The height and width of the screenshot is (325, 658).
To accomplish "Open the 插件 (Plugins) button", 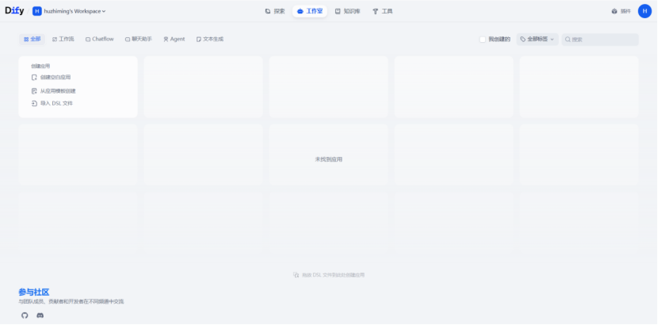I will 621,11.
